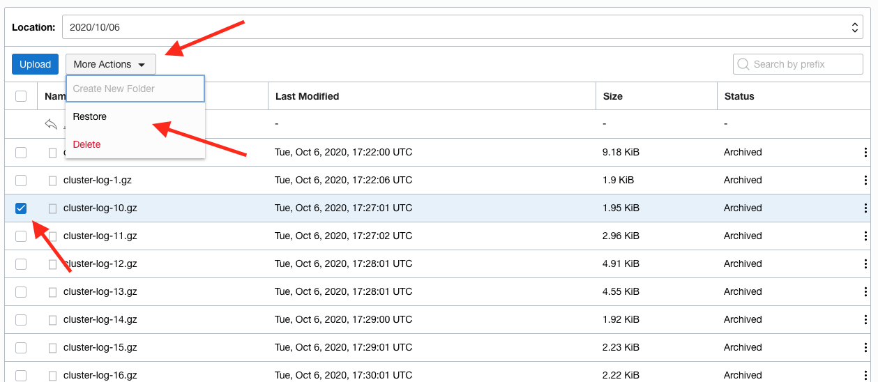The image size is (878, 382).
Task: Focus the Search by prefix field
Action: 798,64
